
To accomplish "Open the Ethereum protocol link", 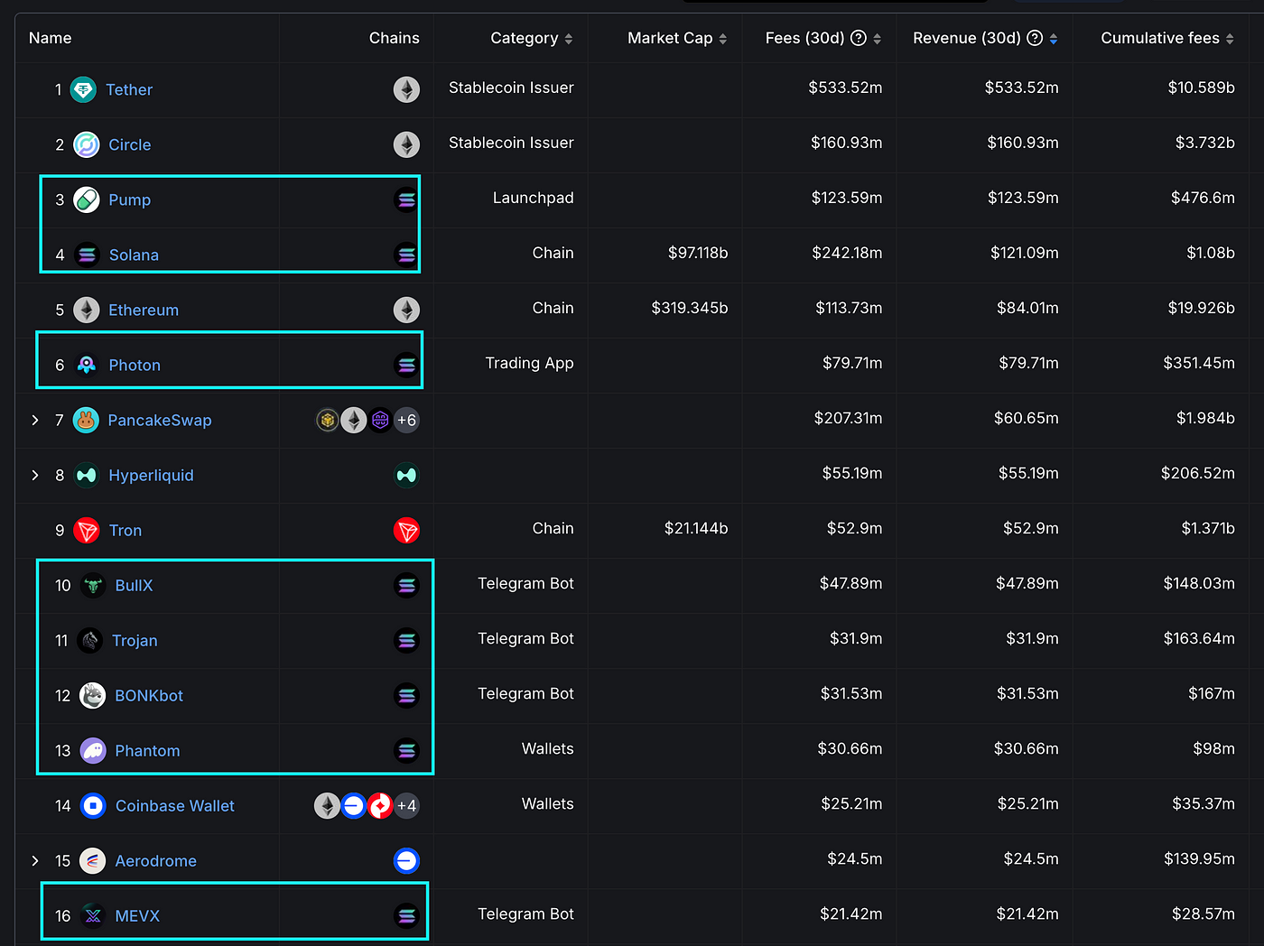I will (x=144, y=310).
